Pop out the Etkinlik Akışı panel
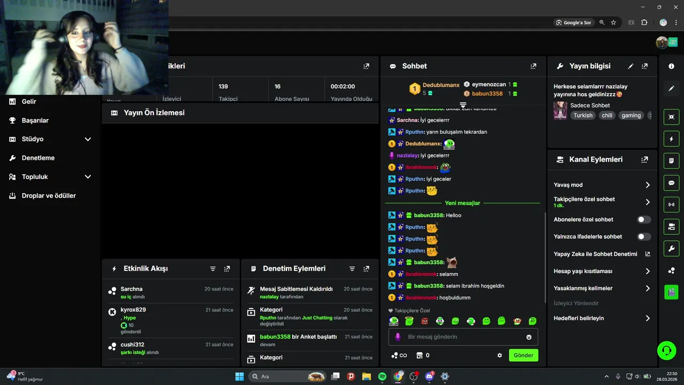The width and height of the screenshot is (684, 385). 227,268
